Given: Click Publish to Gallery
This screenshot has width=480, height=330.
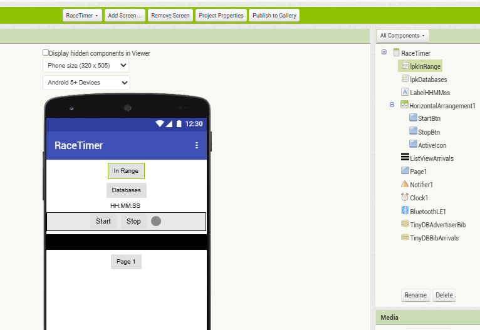Looking at the screenshot, I should (274, 15).
